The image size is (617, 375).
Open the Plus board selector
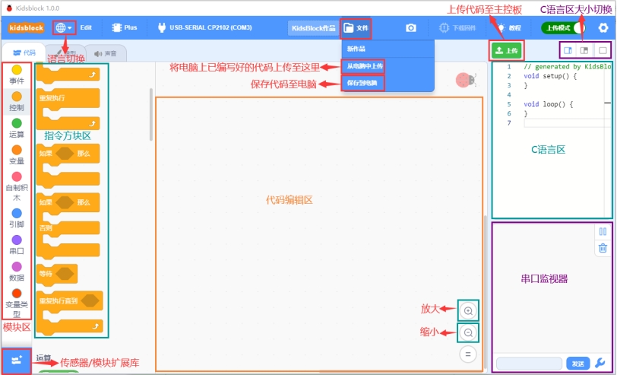pos(125,27)
